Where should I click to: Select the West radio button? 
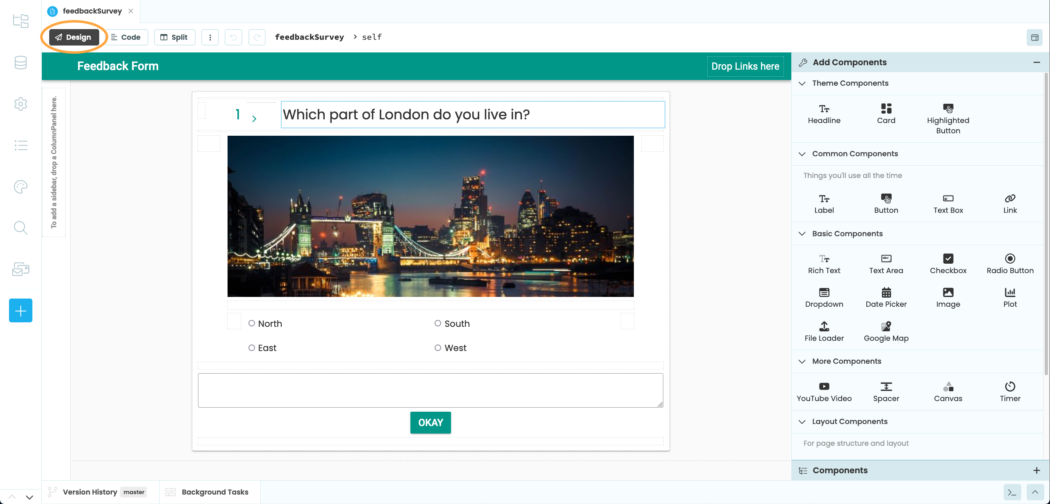pos(438,348)
